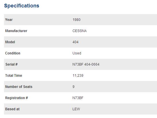Click the CESSNA manufacturer value
This screenshot has height=118, width=157.
tap(80, 31)
